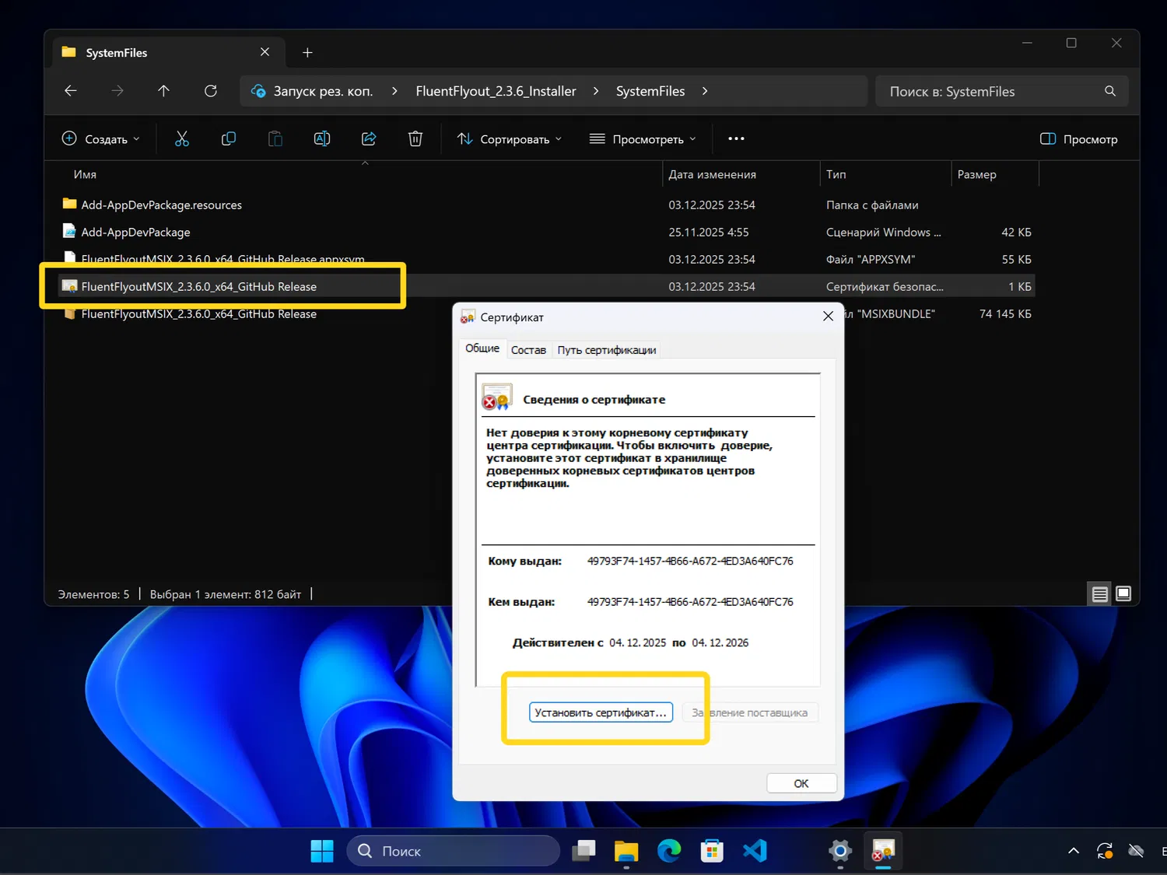Open the Просмотреть view options dropdown

click(643, 139)
